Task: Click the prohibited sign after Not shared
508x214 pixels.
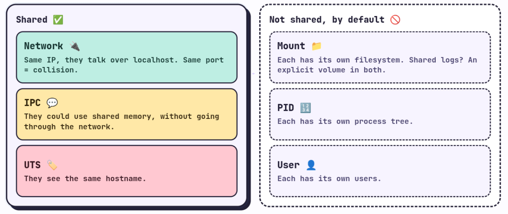Action: pos(395,19)
